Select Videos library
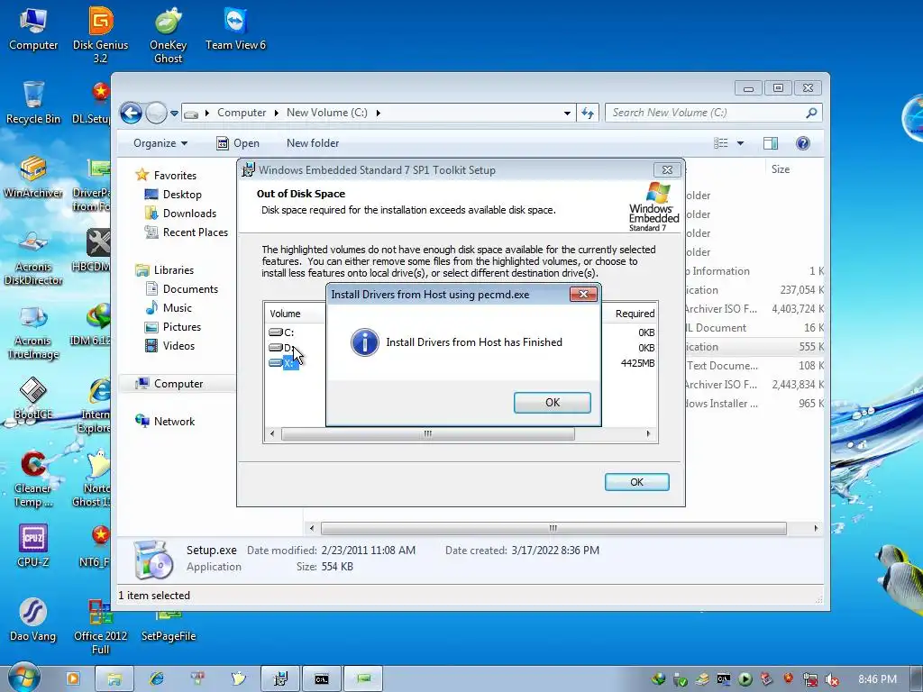 (x=178, y=345)
